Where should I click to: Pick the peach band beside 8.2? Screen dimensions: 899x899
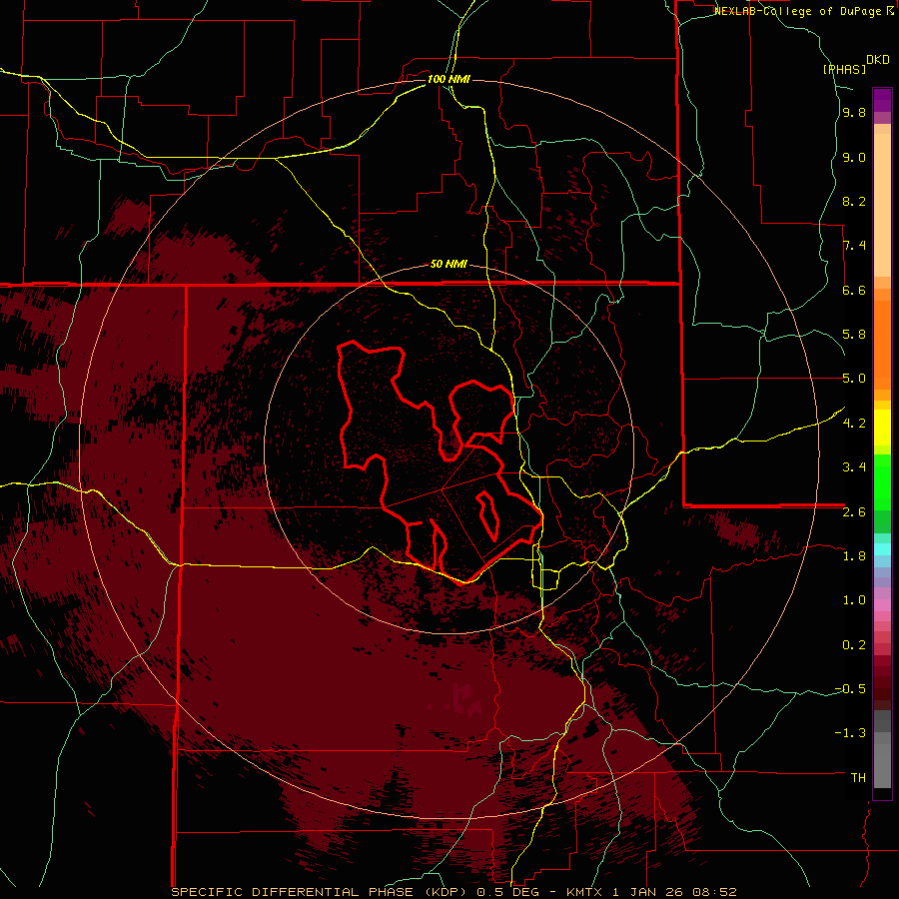[882, 205]
